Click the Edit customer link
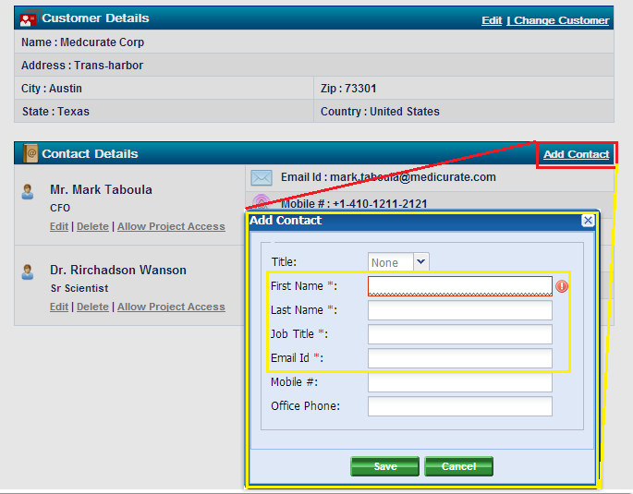This screenshot has width=633, height=494. [x=492, y=20]
